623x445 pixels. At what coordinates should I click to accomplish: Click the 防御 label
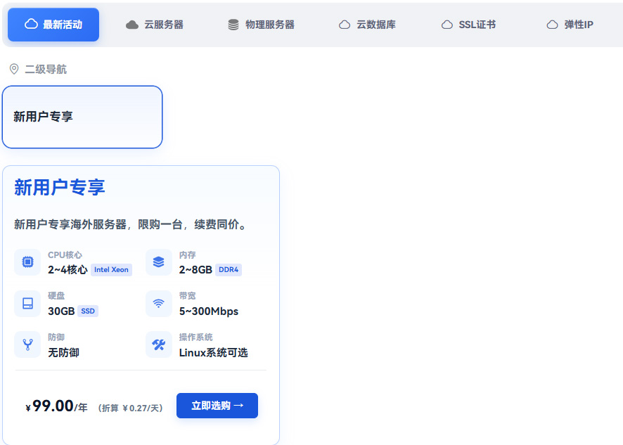56,337
